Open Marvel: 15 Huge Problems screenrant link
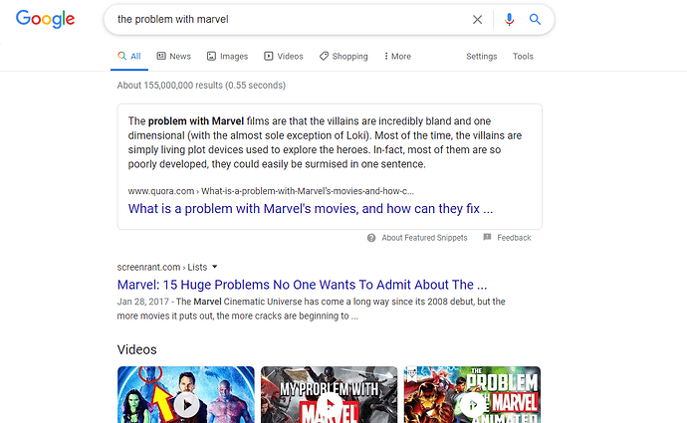The width and height of the screenshot is (687, 423). (302, 285)
